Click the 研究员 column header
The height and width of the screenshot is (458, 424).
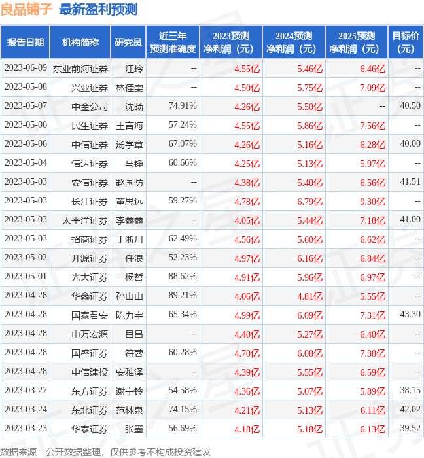(x=128, y=42)
